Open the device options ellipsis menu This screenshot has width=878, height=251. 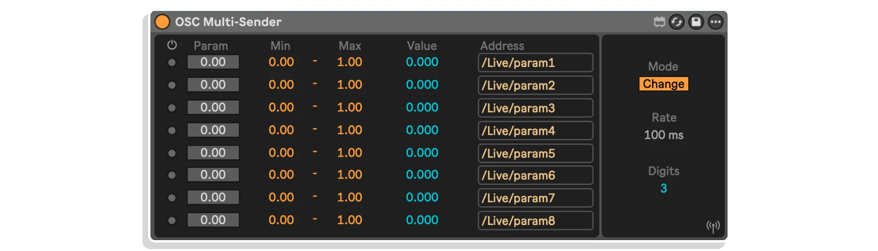tap(716, 22)
